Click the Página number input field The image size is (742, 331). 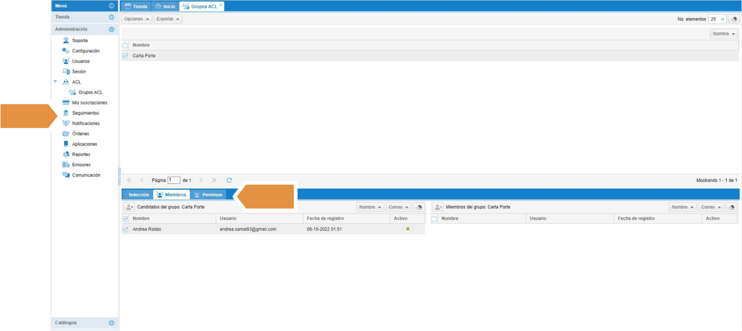click(173, 180)
